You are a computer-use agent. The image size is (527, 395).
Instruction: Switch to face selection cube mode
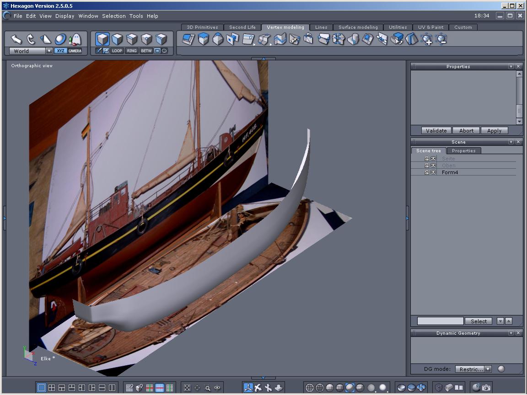point(117,39)
